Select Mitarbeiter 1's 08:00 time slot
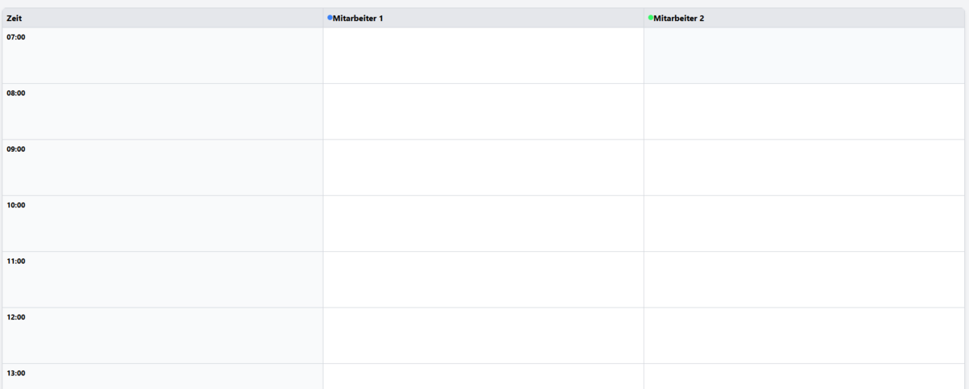The height and width of the screenshot is (389, 969). click(x=484, y=111)
